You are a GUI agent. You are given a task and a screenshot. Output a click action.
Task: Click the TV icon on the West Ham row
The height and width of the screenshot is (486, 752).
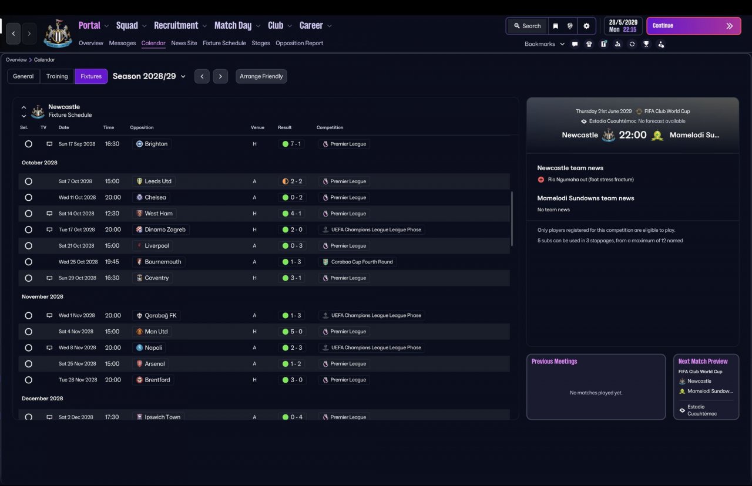(49, 214)
